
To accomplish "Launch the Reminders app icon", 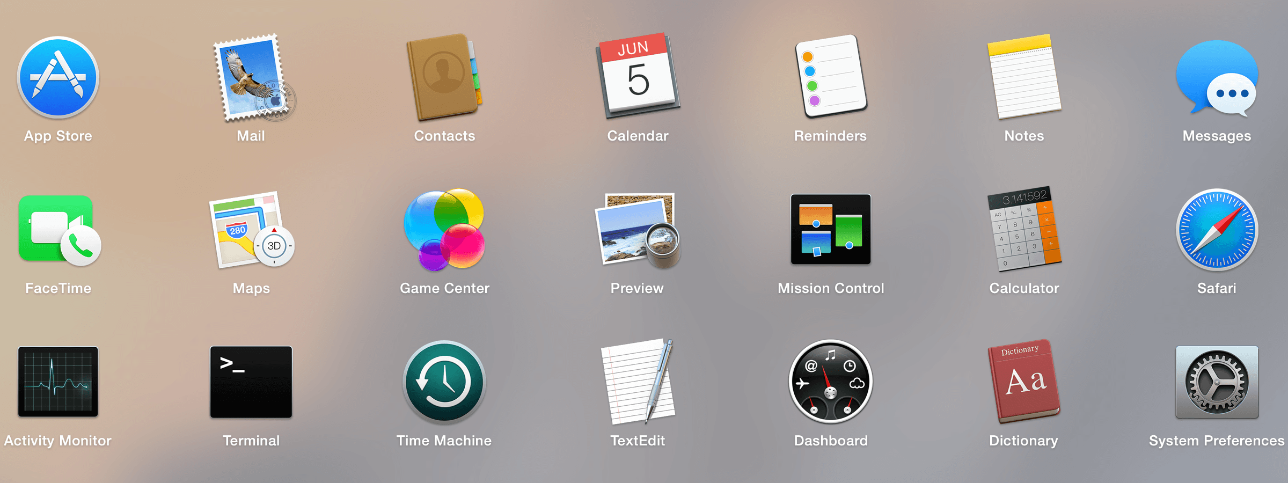I will pos(831,76).
